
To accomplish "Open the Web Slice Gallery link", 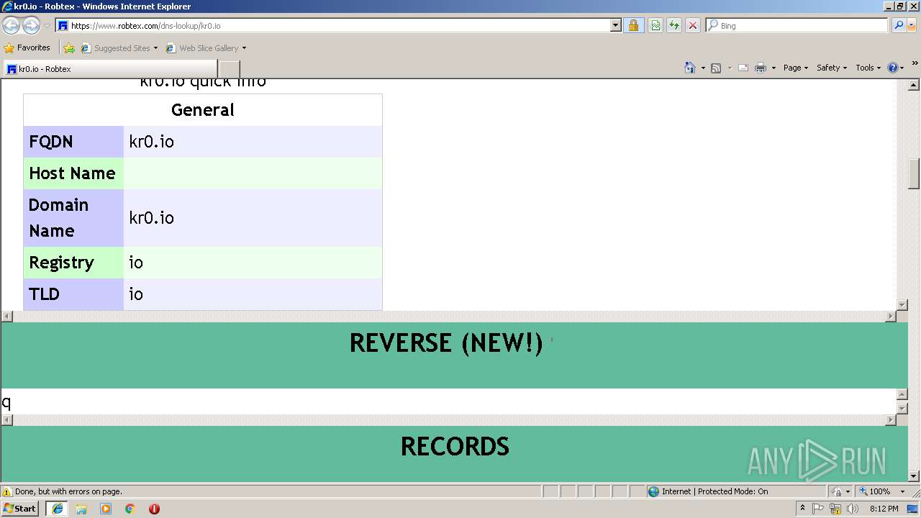I will tap(203, 48).
